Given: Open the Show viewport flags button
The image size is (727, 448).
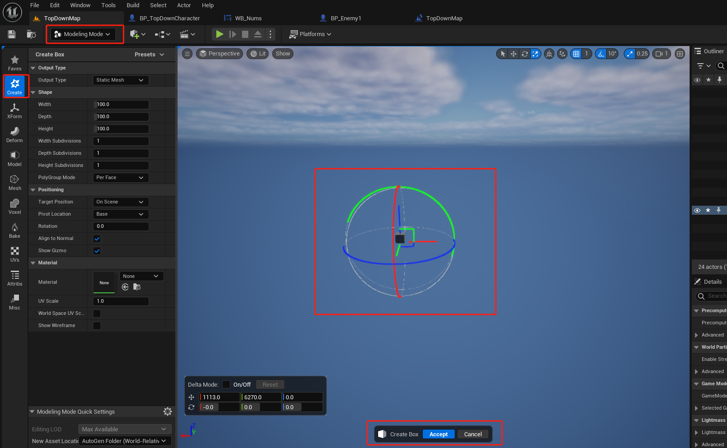Looking at the screenshot, I should tap(283, 54).
